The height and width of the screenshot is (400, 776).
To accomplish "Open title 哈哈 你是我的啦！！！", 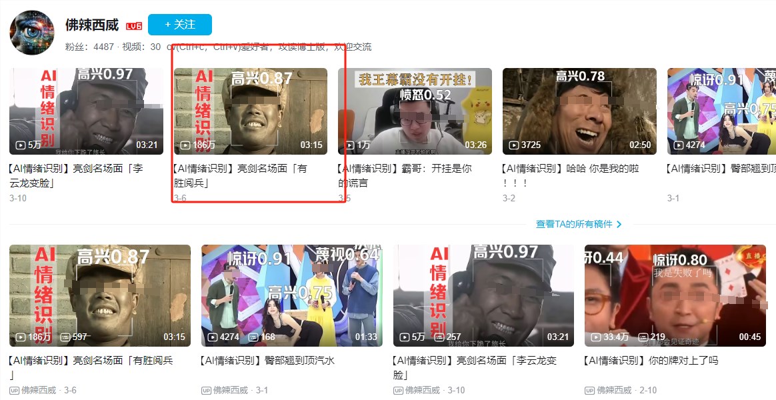I will (x=571, y=176).
